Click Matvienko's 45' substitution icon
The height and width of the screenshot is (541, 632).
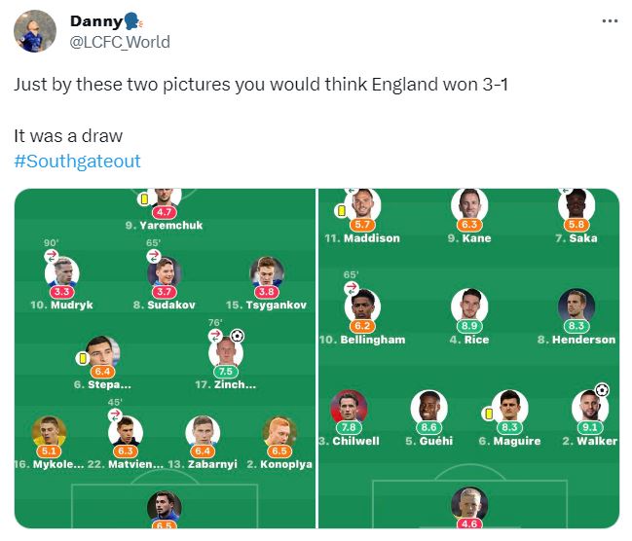coord(115,415)
